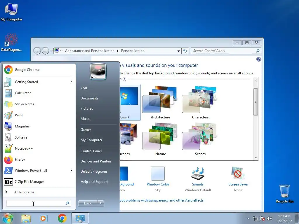Click the Lock button
This screenshot has width=299, height=224.
(88, 203)
